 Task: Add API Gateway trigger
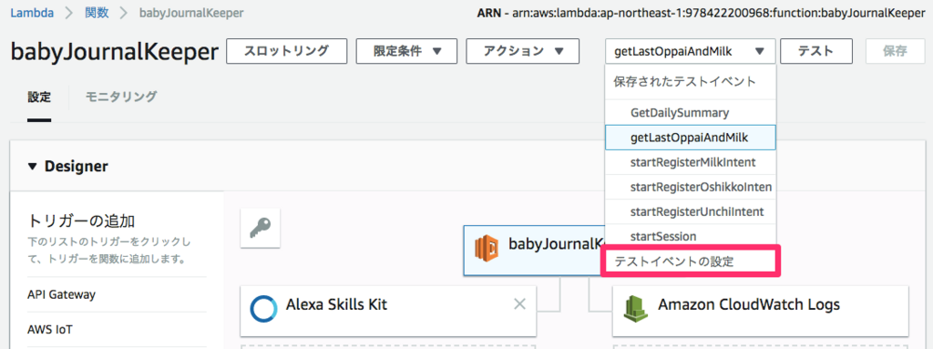[61, 294]
